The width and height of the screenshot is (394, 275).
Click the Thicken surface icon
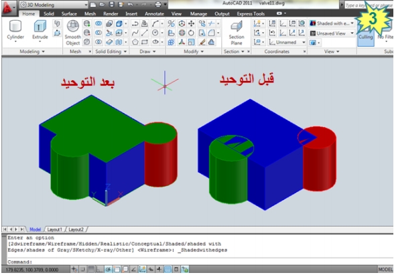coord(109,42)
